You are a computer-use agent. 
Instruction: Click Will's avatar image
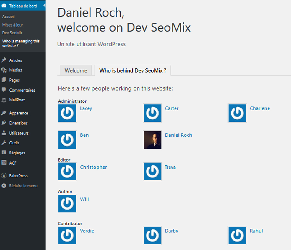[67, 203]
